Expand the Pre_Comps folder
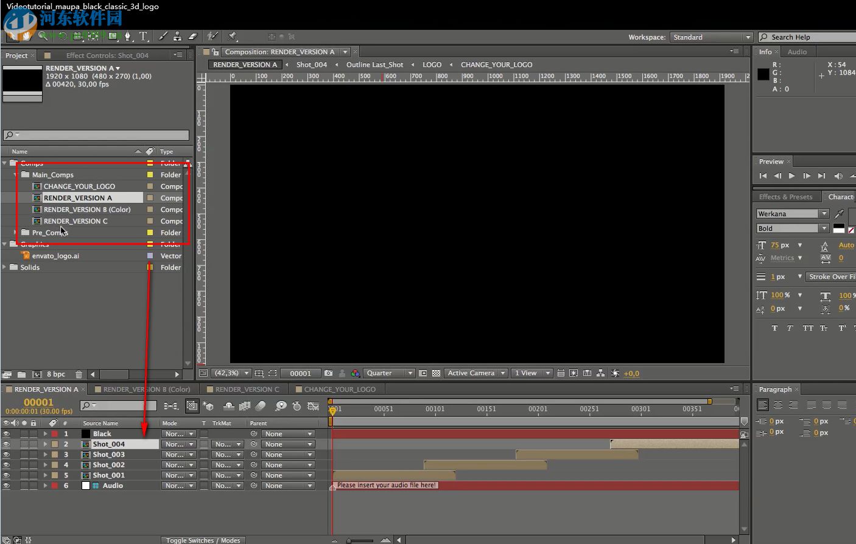 pyautogui.click(x=15, y=233)
